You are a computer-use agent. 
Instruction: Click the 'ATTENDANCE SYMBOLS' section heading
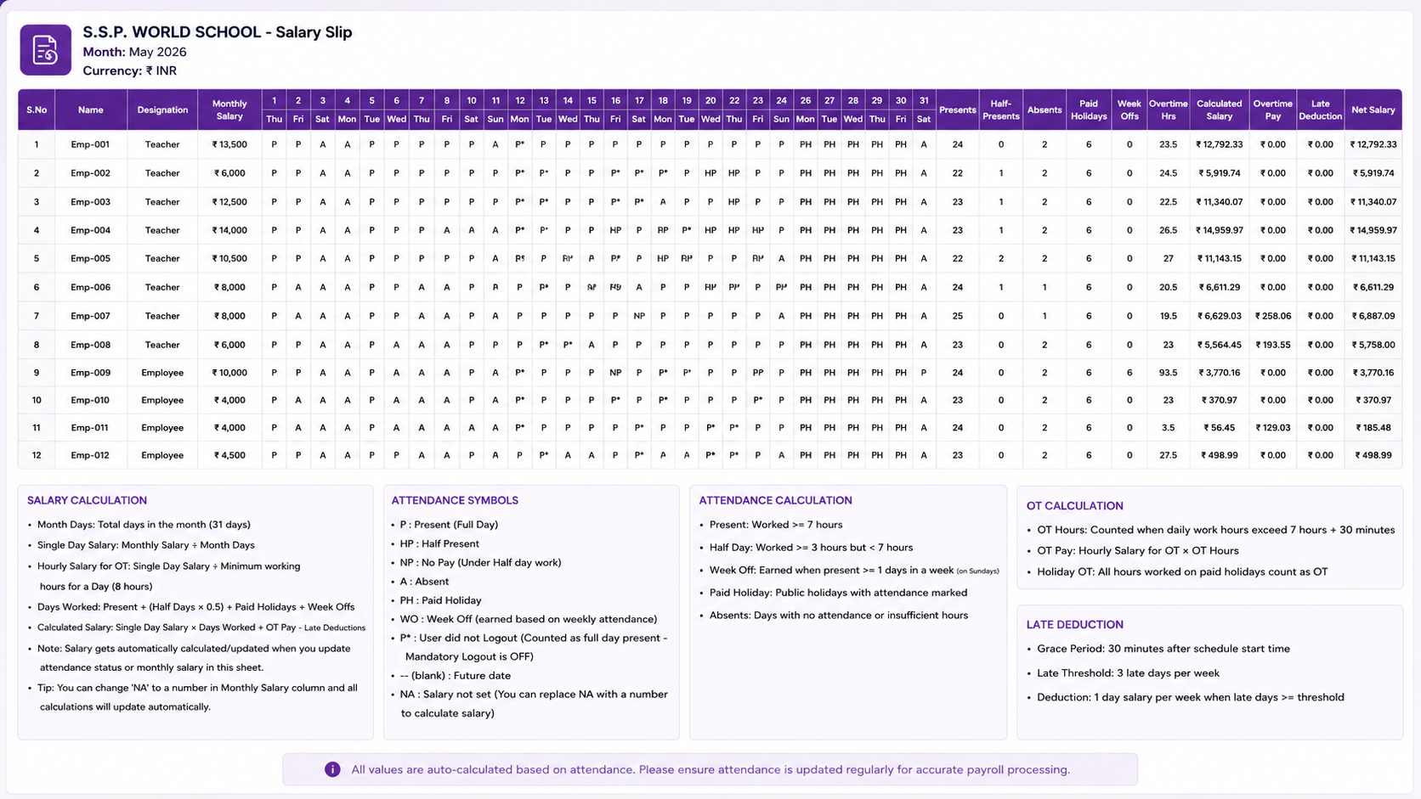[455, 501]
